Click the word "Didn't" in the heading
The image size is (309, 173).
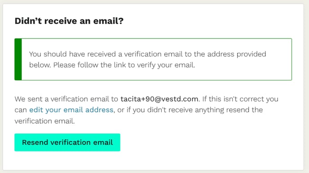(x=28, y=21)
